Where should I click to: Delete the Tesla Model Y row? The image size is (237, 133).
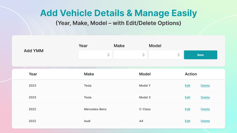click(x=205, y=86)
